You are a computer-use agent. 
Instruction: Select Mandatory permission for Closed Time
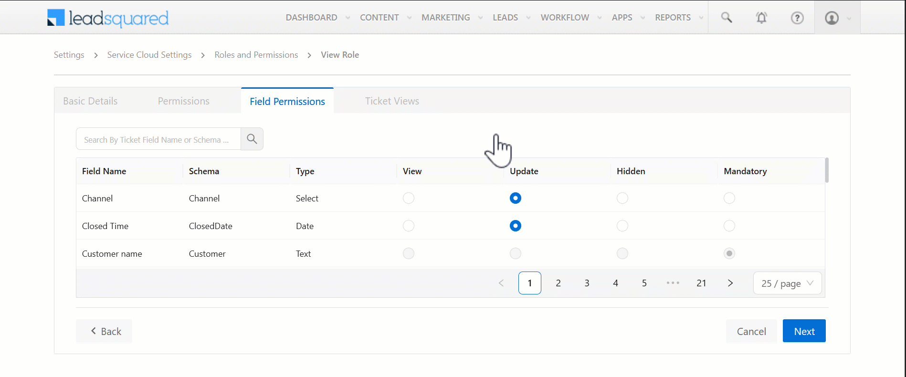click(729, 226)
